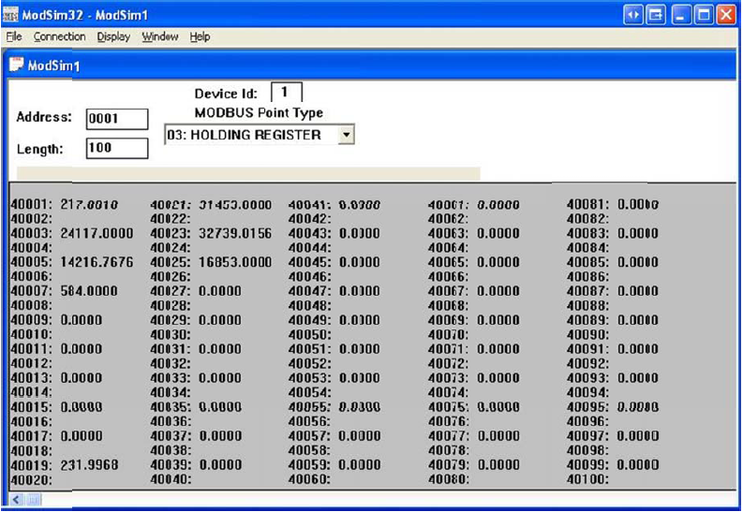Click the Address input field
This screenshot has width=743, height=512.
(117, 119)
